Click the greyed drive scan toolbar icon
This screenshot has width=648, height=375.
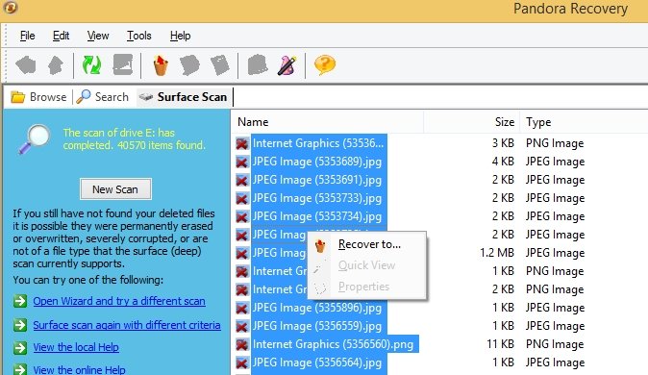coord(258,65)
